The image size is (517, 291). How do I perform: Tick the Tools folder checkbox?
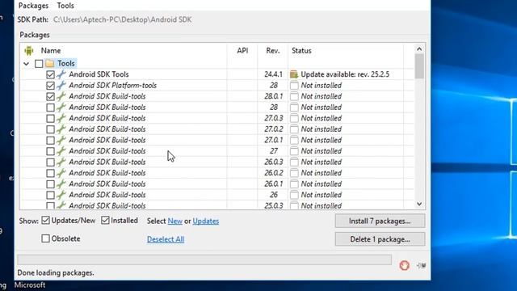pyautogui.click(x=39, y=63)
